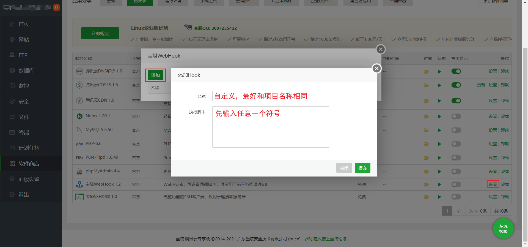Enable 首页显示 for MySQL
528x247 pixels.
pos(456,130)
